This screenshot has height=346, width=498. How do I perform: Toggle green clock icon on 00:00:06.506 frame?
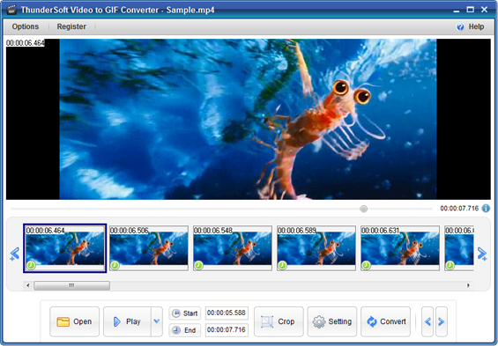click(115, 265)
